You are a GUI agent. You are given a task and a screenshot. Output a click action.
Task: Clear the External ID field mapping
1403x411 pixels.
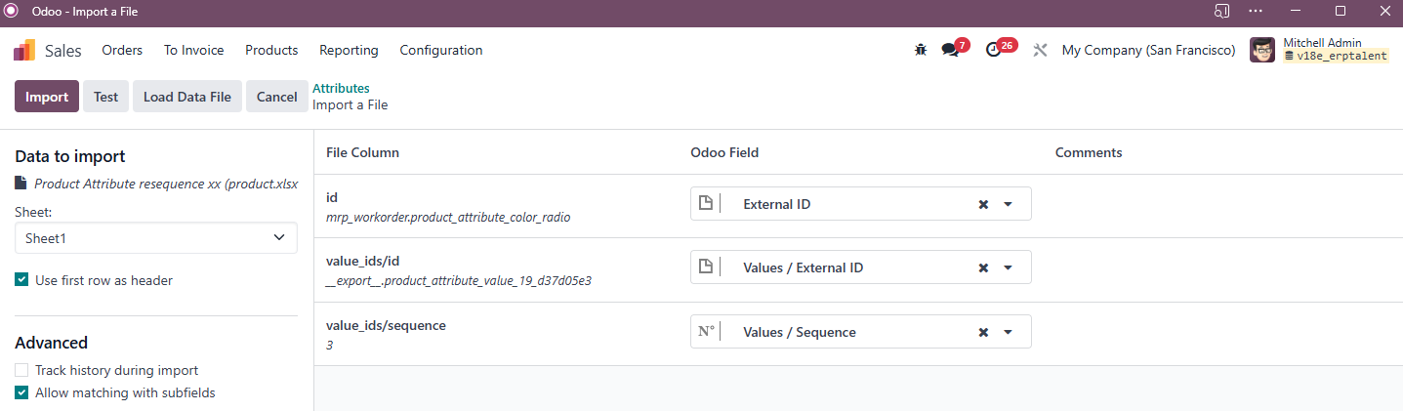(x=983, y=204)
